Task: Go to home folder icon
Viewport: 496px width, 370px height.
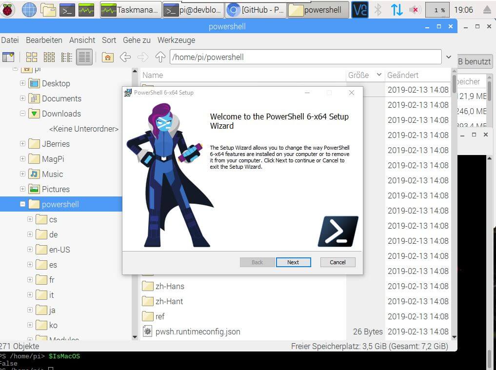Action: pos(107,57)
